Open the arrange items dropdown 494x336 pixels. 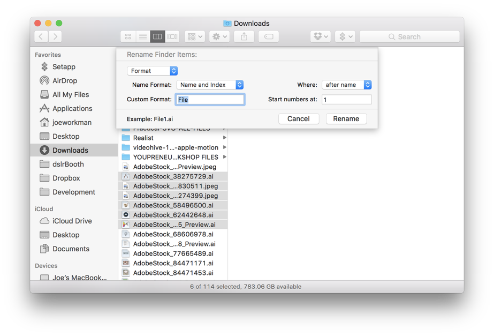click(195, 36)
